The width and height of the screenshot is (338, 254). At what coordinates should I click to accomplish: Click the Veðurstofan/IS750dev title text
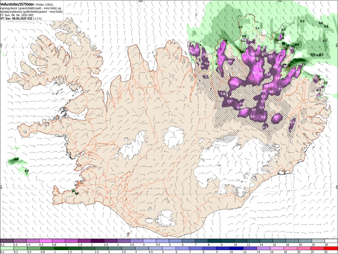coord(17,4)
